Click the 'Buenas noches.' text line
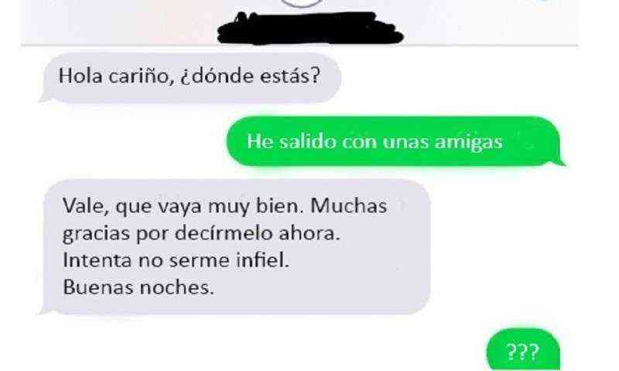 [x=139, y=288]
